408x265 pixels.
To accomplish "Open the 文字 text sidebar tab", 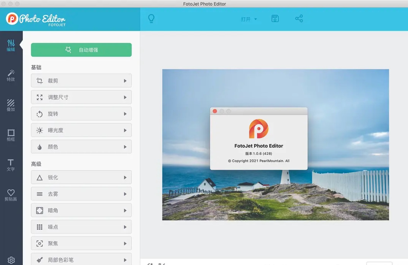I will pos(11,165).
